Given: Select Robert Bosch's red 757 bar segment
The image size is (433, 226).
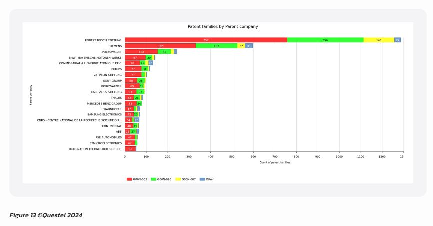Looking at the screenshot, I should click(x=206, y=40).
